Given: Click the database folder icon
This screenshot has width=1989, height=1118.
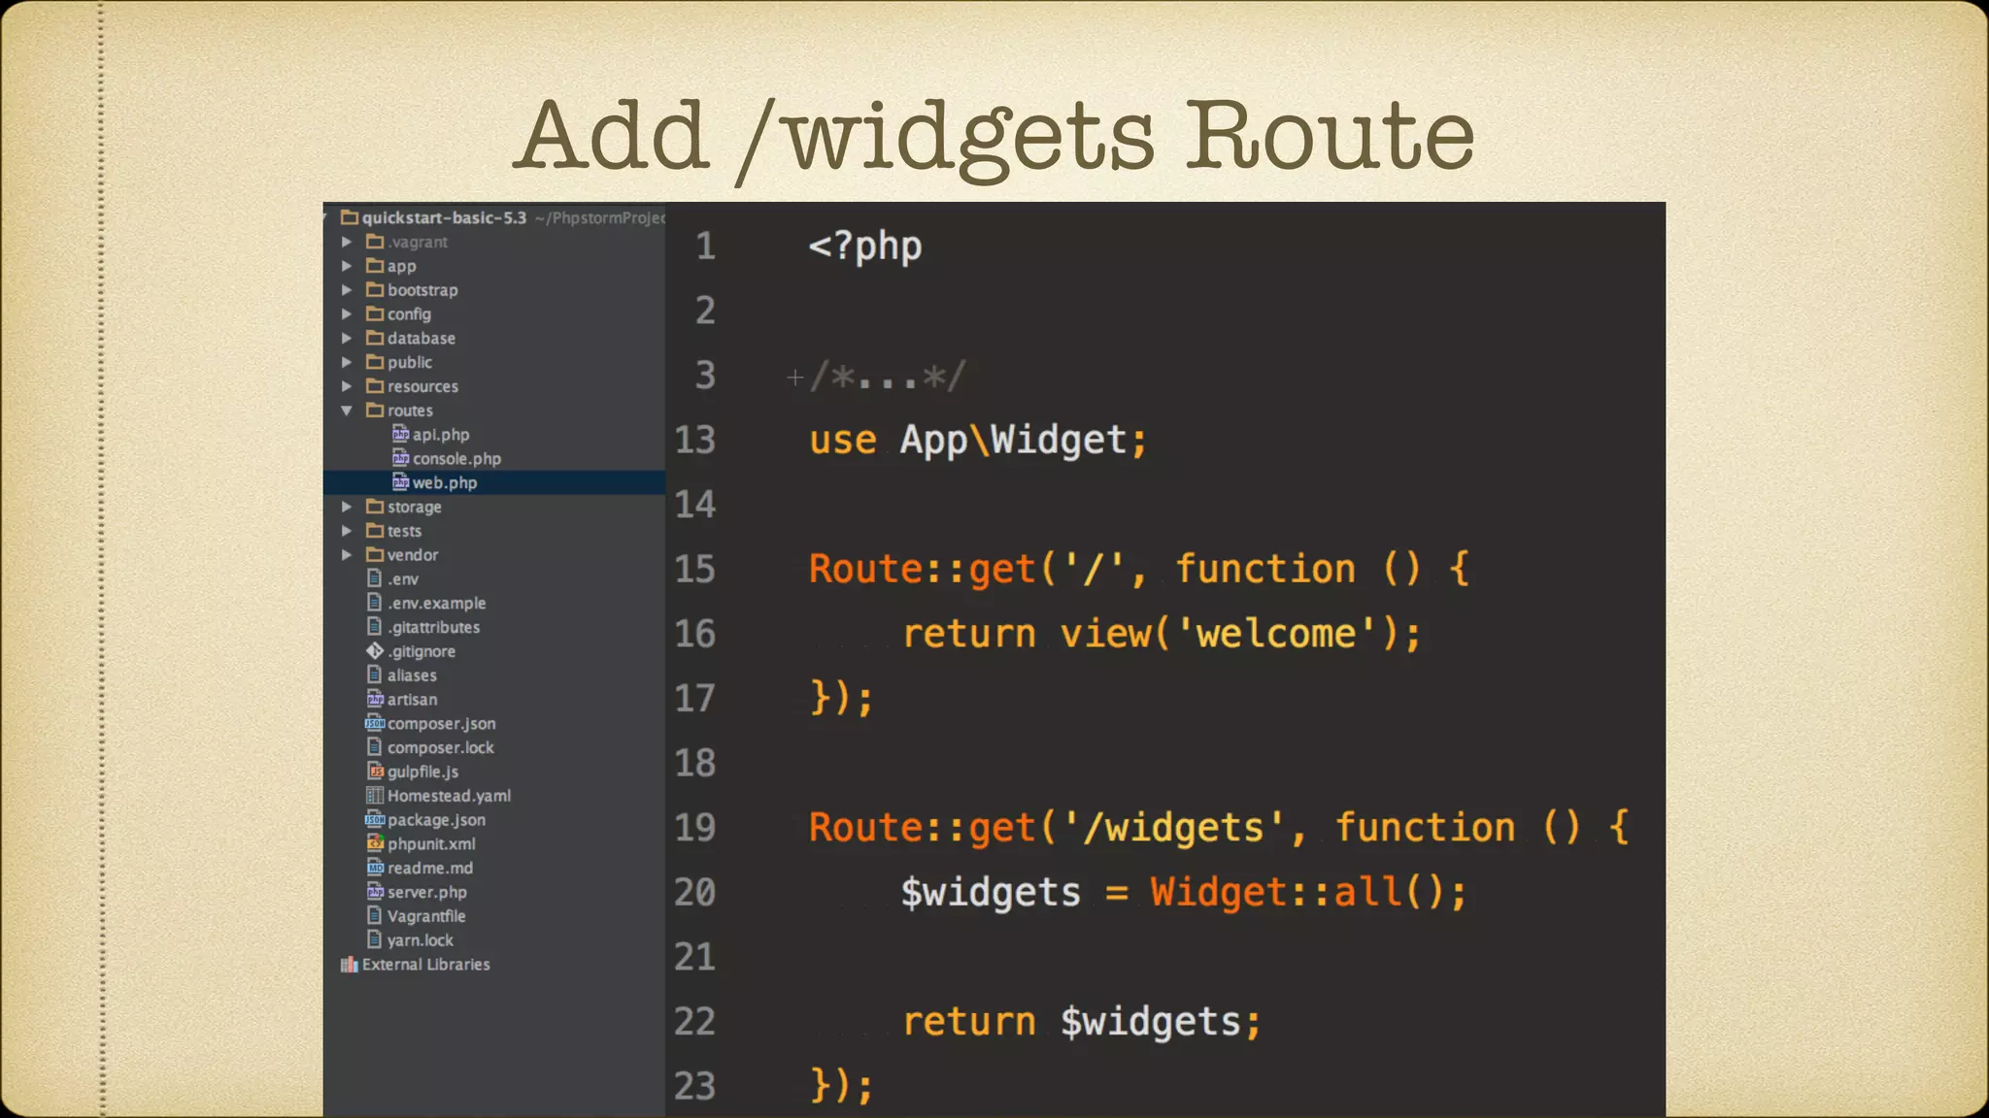Looking at the screenshot, I should click(375, 338).
